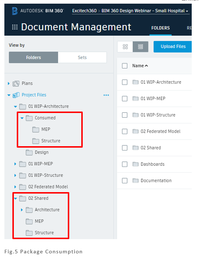
Task: Expand the 02 Federated Model folder arrow
Action: (15, 187)
